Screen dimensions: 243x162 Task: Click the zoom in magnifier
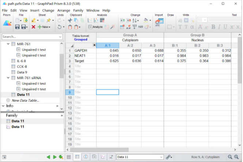[x=236, y=157]
